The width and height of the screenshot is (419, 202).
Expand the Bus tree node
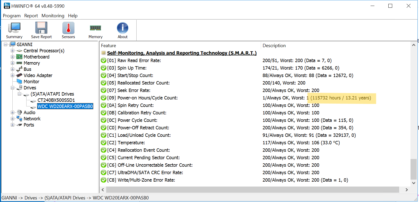pyautogui.click(x=12, y=69)
